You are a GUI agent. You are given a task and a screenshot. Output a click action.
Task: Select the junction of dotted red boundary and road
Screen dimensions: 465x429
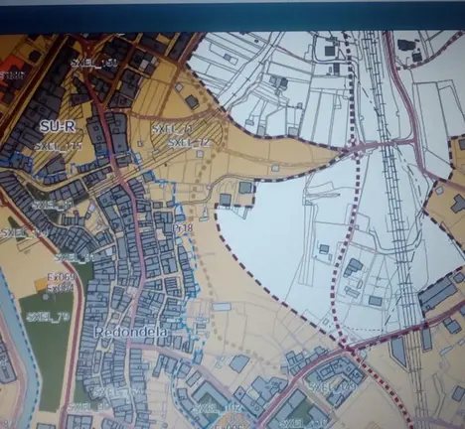[x=347, y=349]
